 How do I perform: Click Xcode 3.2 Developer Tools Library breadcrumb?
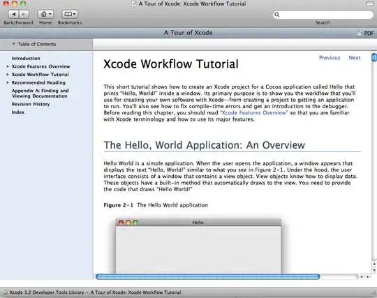pos(47,292)
